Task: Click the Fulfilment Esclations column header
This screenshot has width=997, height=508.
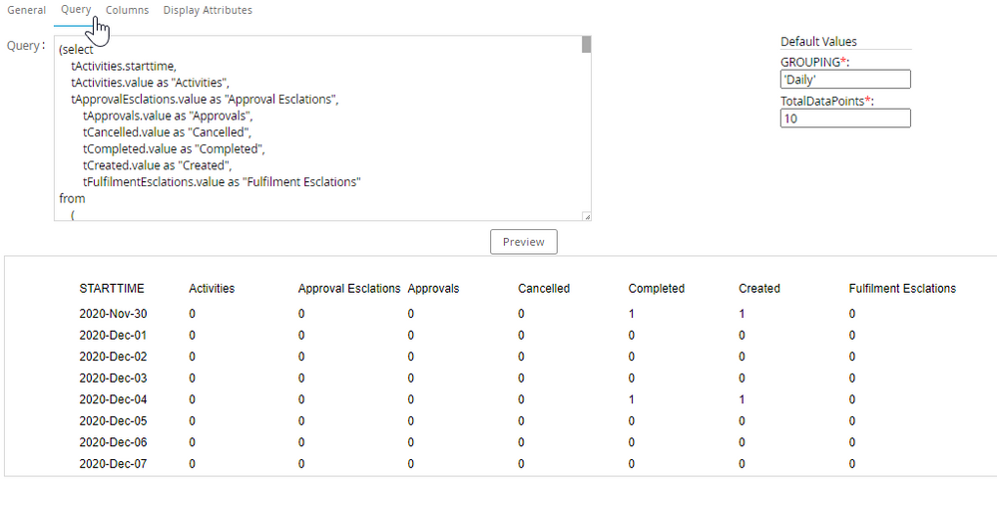Action: [x=902, y=289]
